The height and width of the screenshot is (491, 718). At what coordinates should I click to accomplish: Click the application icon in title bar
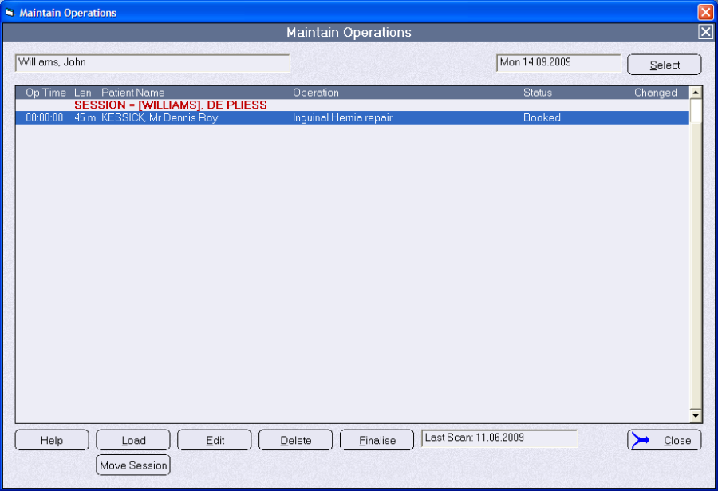tap(9, 13)
